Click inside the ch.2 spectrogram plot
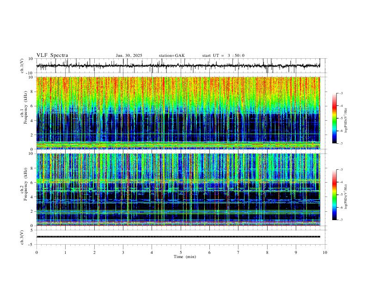Image resolution: width=366 pixels, height=283 pixels. point(178,190)
